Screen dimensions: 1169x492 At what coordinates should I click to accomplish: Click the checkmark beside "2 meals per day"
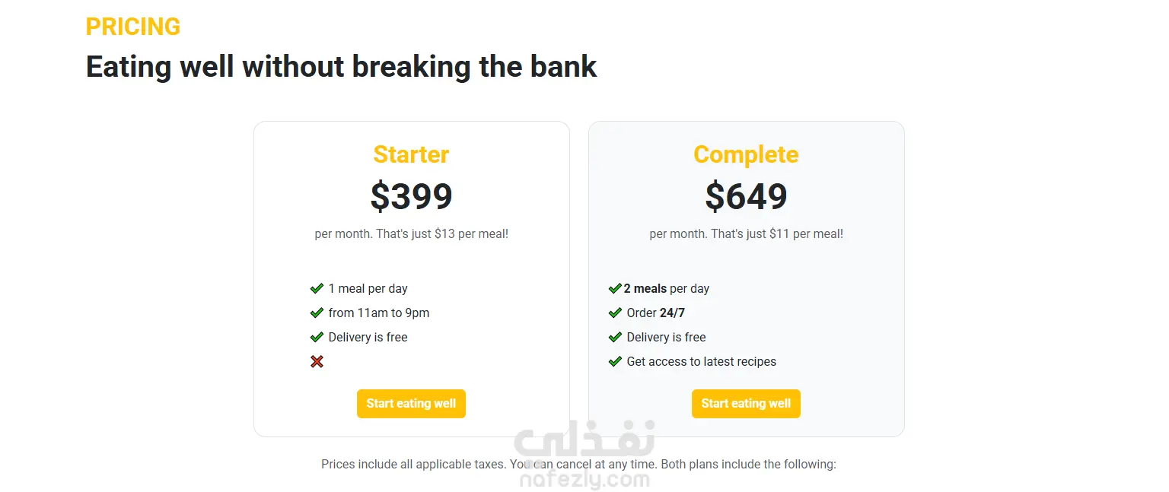point(615,289)
